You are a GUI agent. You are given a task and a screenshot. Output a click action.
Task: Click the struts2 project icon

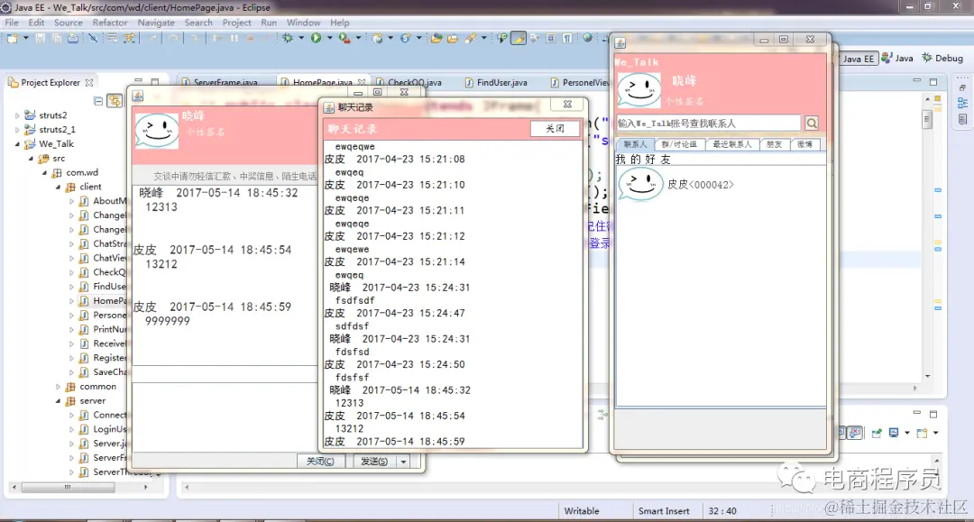point(30,115)
